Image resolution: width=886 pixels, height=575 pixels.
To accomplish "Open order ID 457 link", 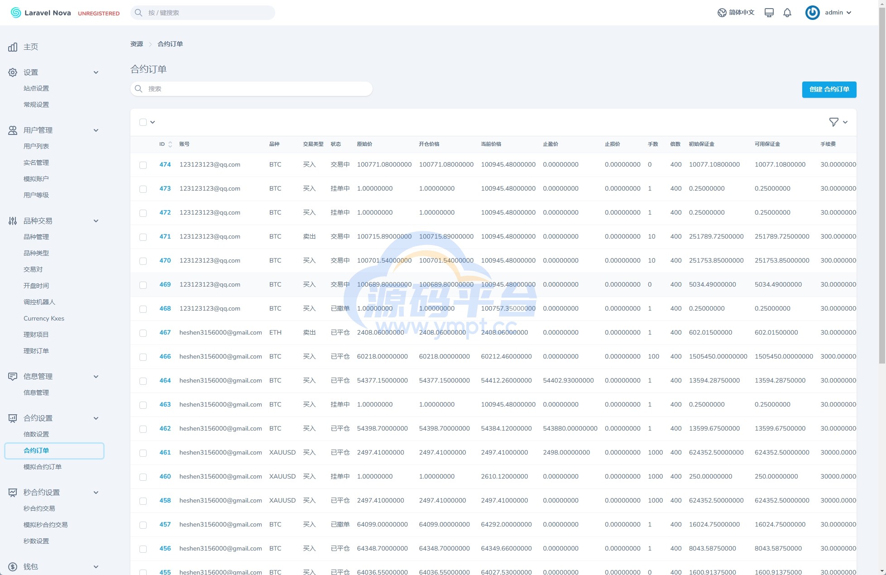I will pos(165,525).
